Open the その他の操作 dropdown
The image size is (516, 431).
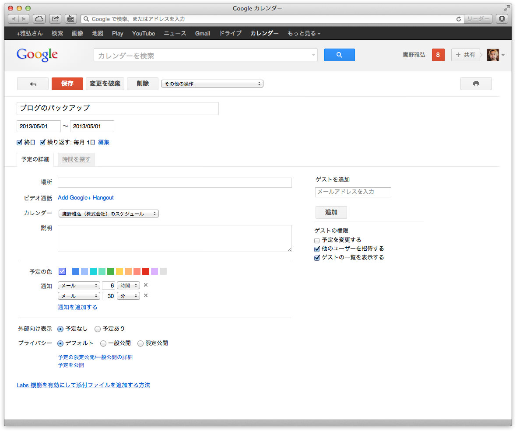click(212, 84)
